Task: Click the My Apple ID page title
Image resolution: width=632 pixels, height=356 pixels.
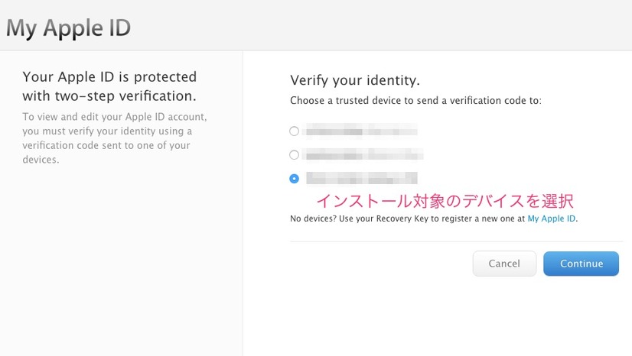Action: pyautogui.click(x=69, y=28)
